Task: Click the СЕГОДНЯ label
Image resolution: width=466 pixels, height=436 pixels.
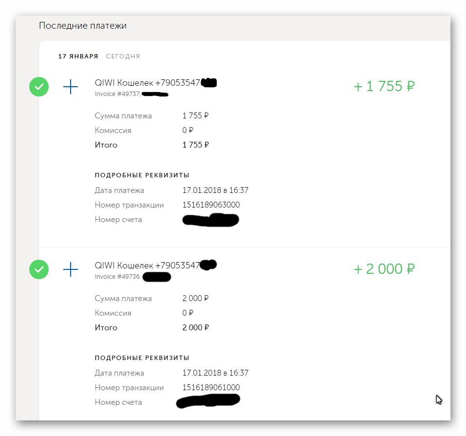Action: pyautogui.click(x=123, y=56)
